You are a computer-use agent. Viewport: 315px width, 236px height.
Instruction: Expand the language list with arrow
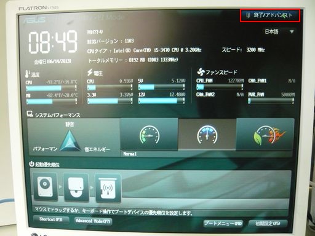pyautogui.click(x=292, y=32)
